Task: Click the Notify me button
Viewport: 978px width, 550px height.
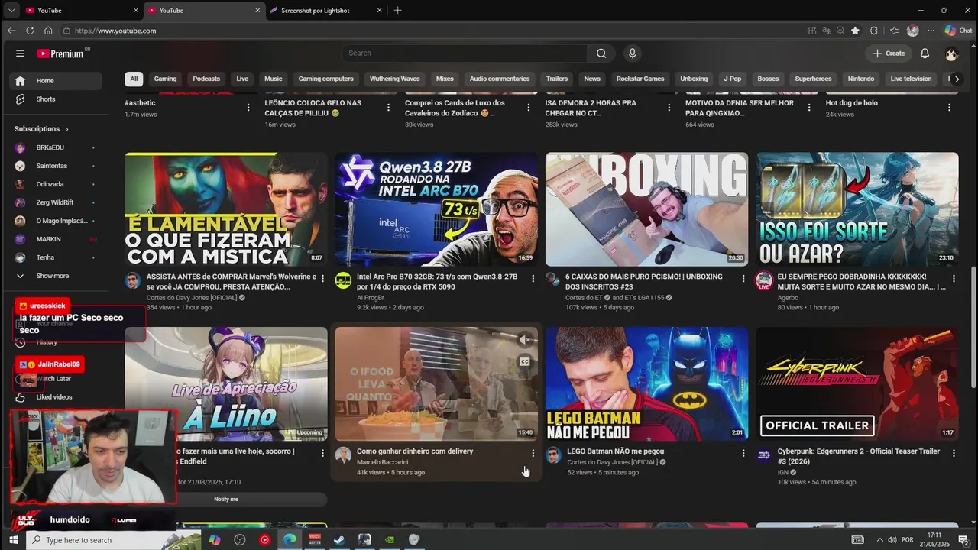Action: pos(226,499)
